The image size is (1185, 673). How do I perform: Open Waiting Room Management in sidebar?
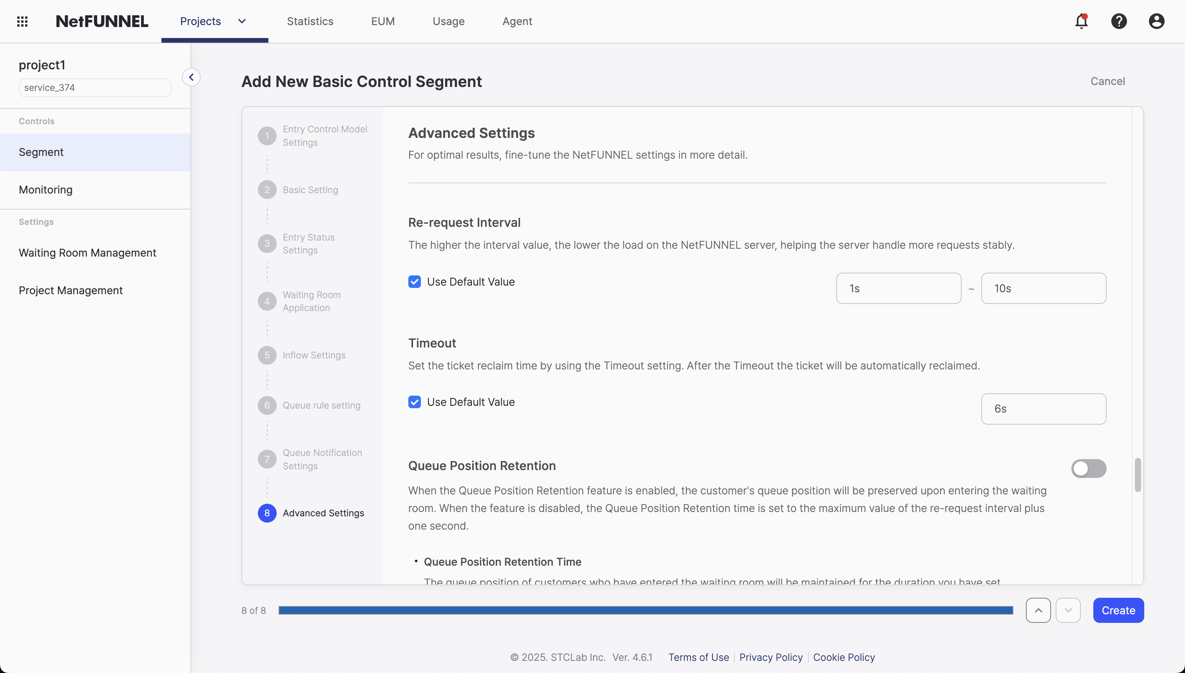[87, 253]
